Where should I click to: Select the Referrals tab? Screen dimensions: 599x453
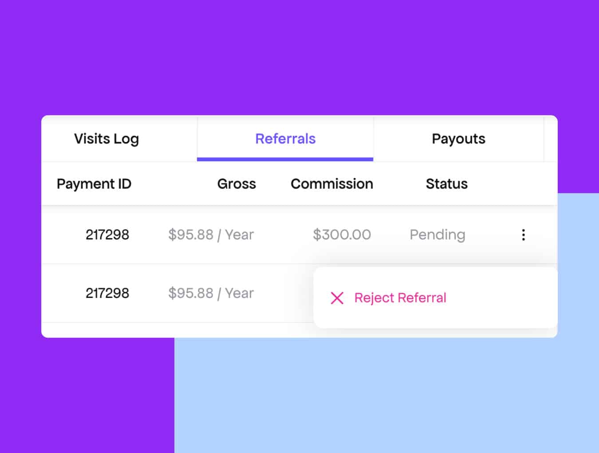[x=285, y=139]
